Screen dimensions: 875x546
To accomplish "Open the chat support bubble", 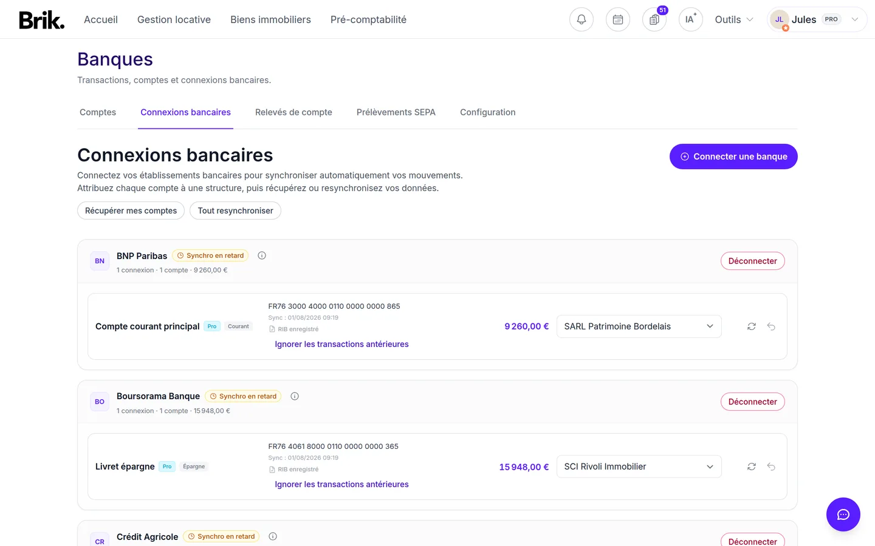I will pos(843,514).
